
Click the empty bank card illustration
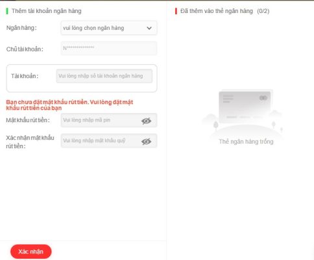click(245, 107)
